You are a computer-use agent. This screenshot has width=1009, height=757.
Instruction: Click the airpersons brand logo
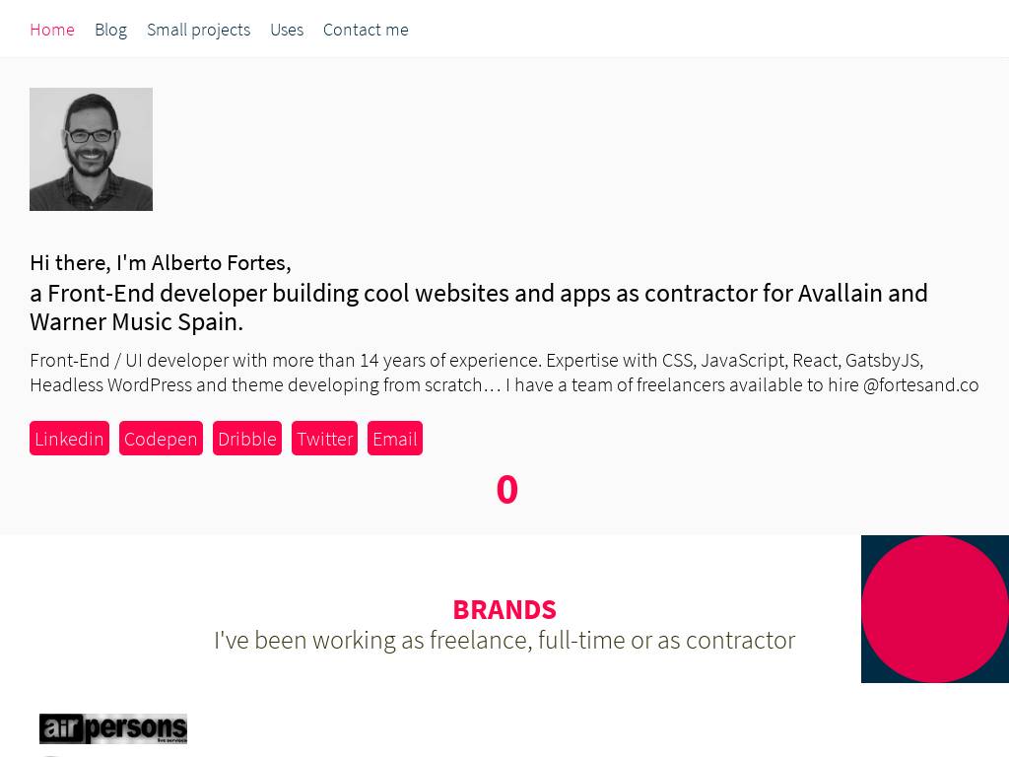113,728
